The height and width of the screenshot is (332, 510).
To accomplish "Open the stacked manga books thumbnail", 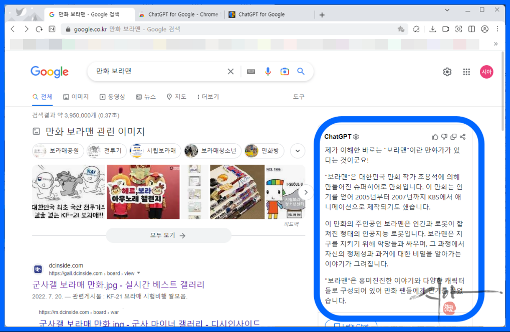I will click(237, 192).
